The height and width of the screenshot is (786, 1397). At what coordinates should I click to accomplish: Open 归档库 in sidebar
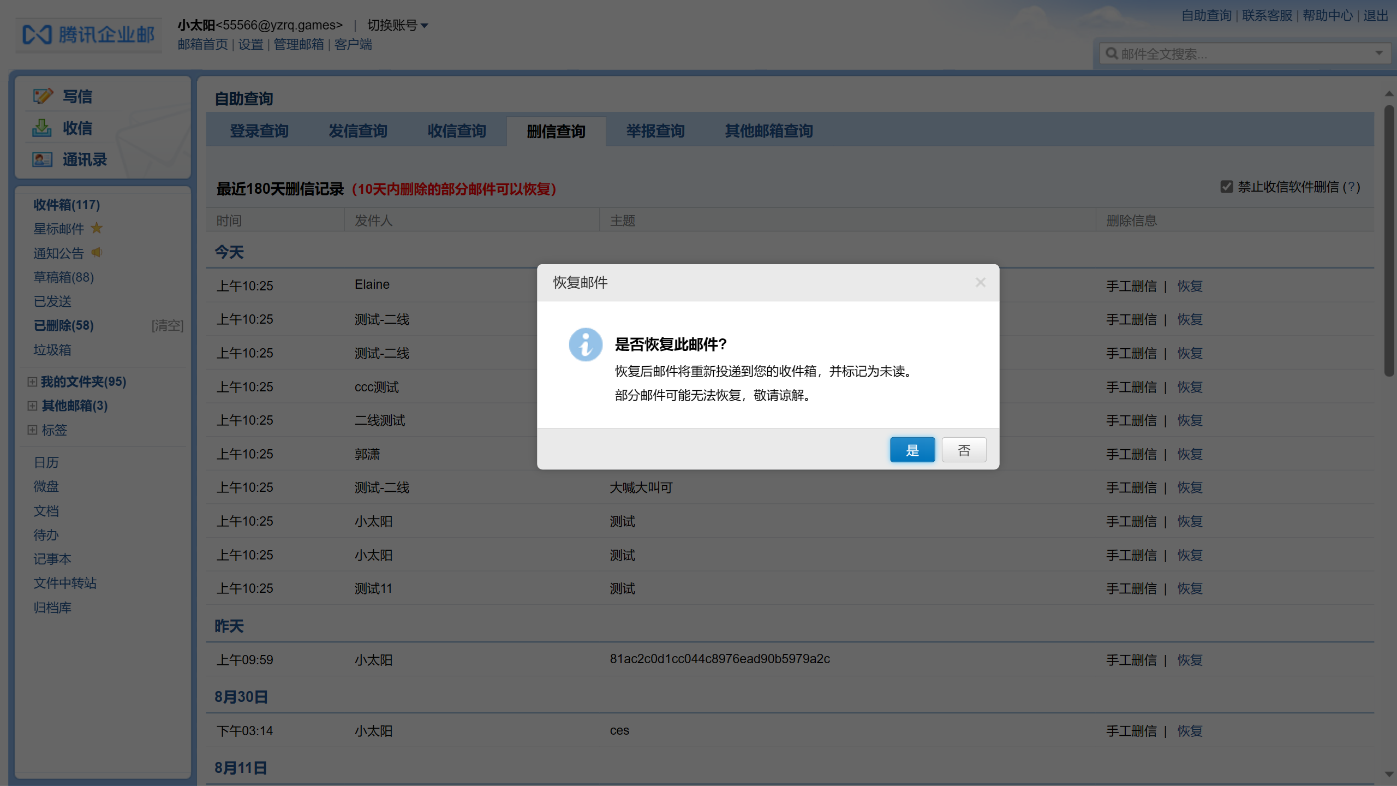tap(52, 608)
